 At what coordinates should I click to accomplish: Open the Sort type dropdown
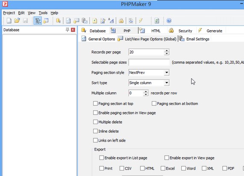(x=167, y=82)
